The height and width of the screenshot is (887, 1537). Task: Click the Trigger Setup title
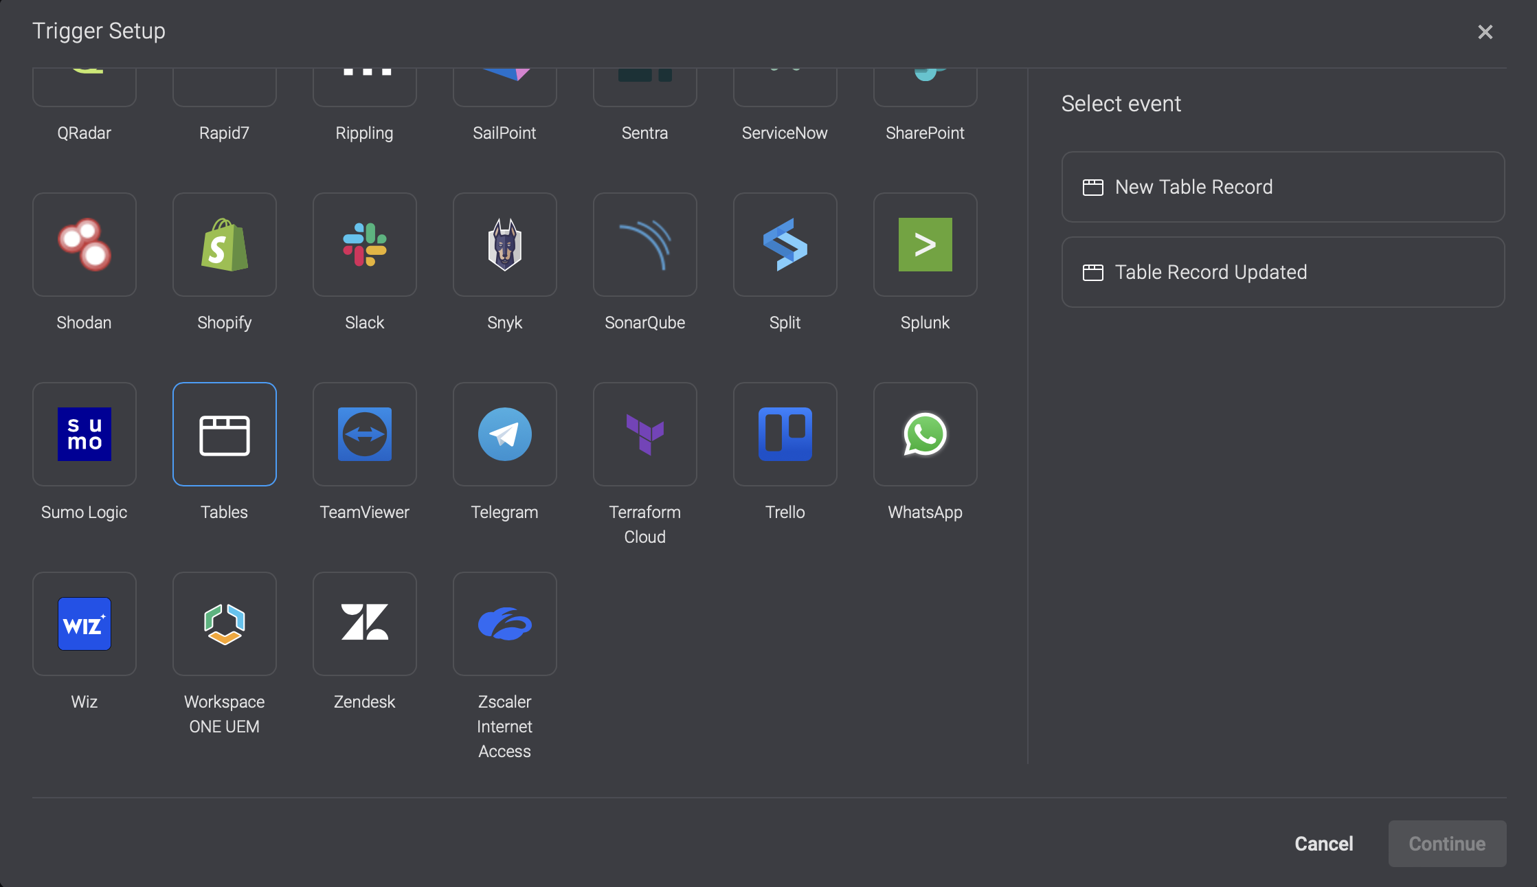[99, 31]
